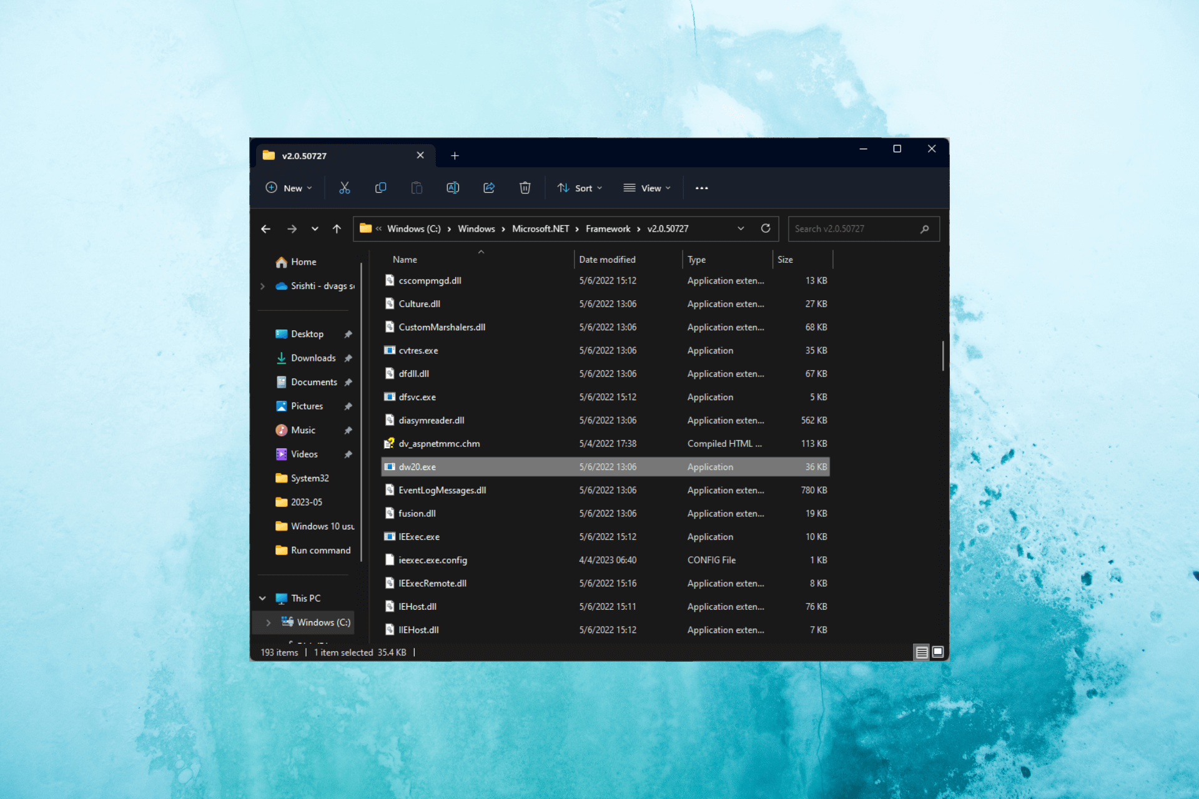Click Windows breadcrumb segment
Image resolution: width=1199 pixels, height=799 pixels.
[476, 229]
